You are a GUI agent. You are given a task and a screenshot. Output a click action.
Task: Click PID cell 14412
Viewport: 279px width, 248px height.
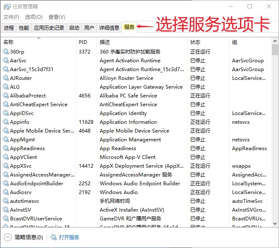tap(86, 166)
